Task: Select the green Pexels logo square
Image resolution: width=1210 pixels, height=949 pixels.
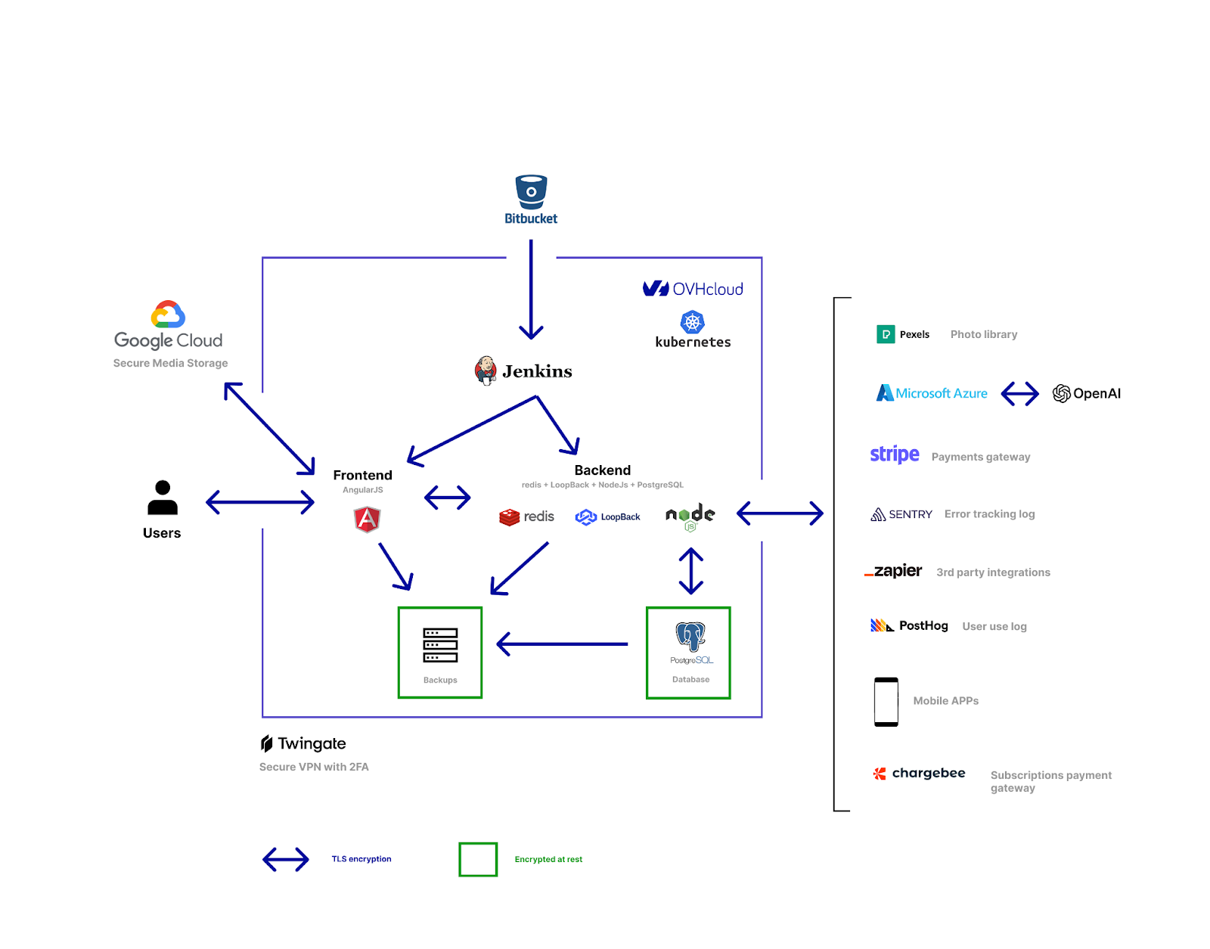Action: coord(886,334)
